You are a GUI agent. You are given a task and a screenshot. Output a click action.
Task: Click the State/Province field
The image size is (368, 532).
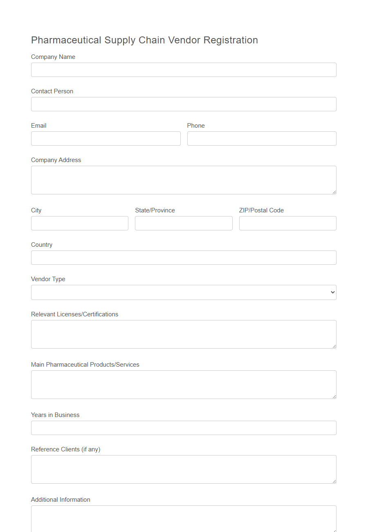pos(183,223)
